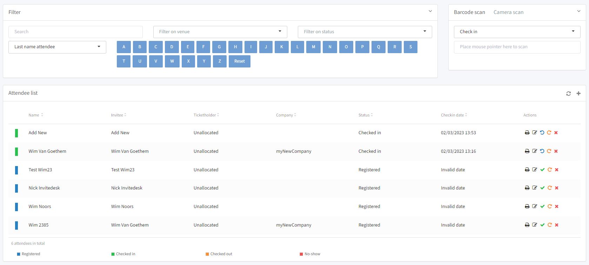589x265 pixels.
Task: Delete Wim 2385 attendee
Action: pyautogui.click(x=557, y=225)
